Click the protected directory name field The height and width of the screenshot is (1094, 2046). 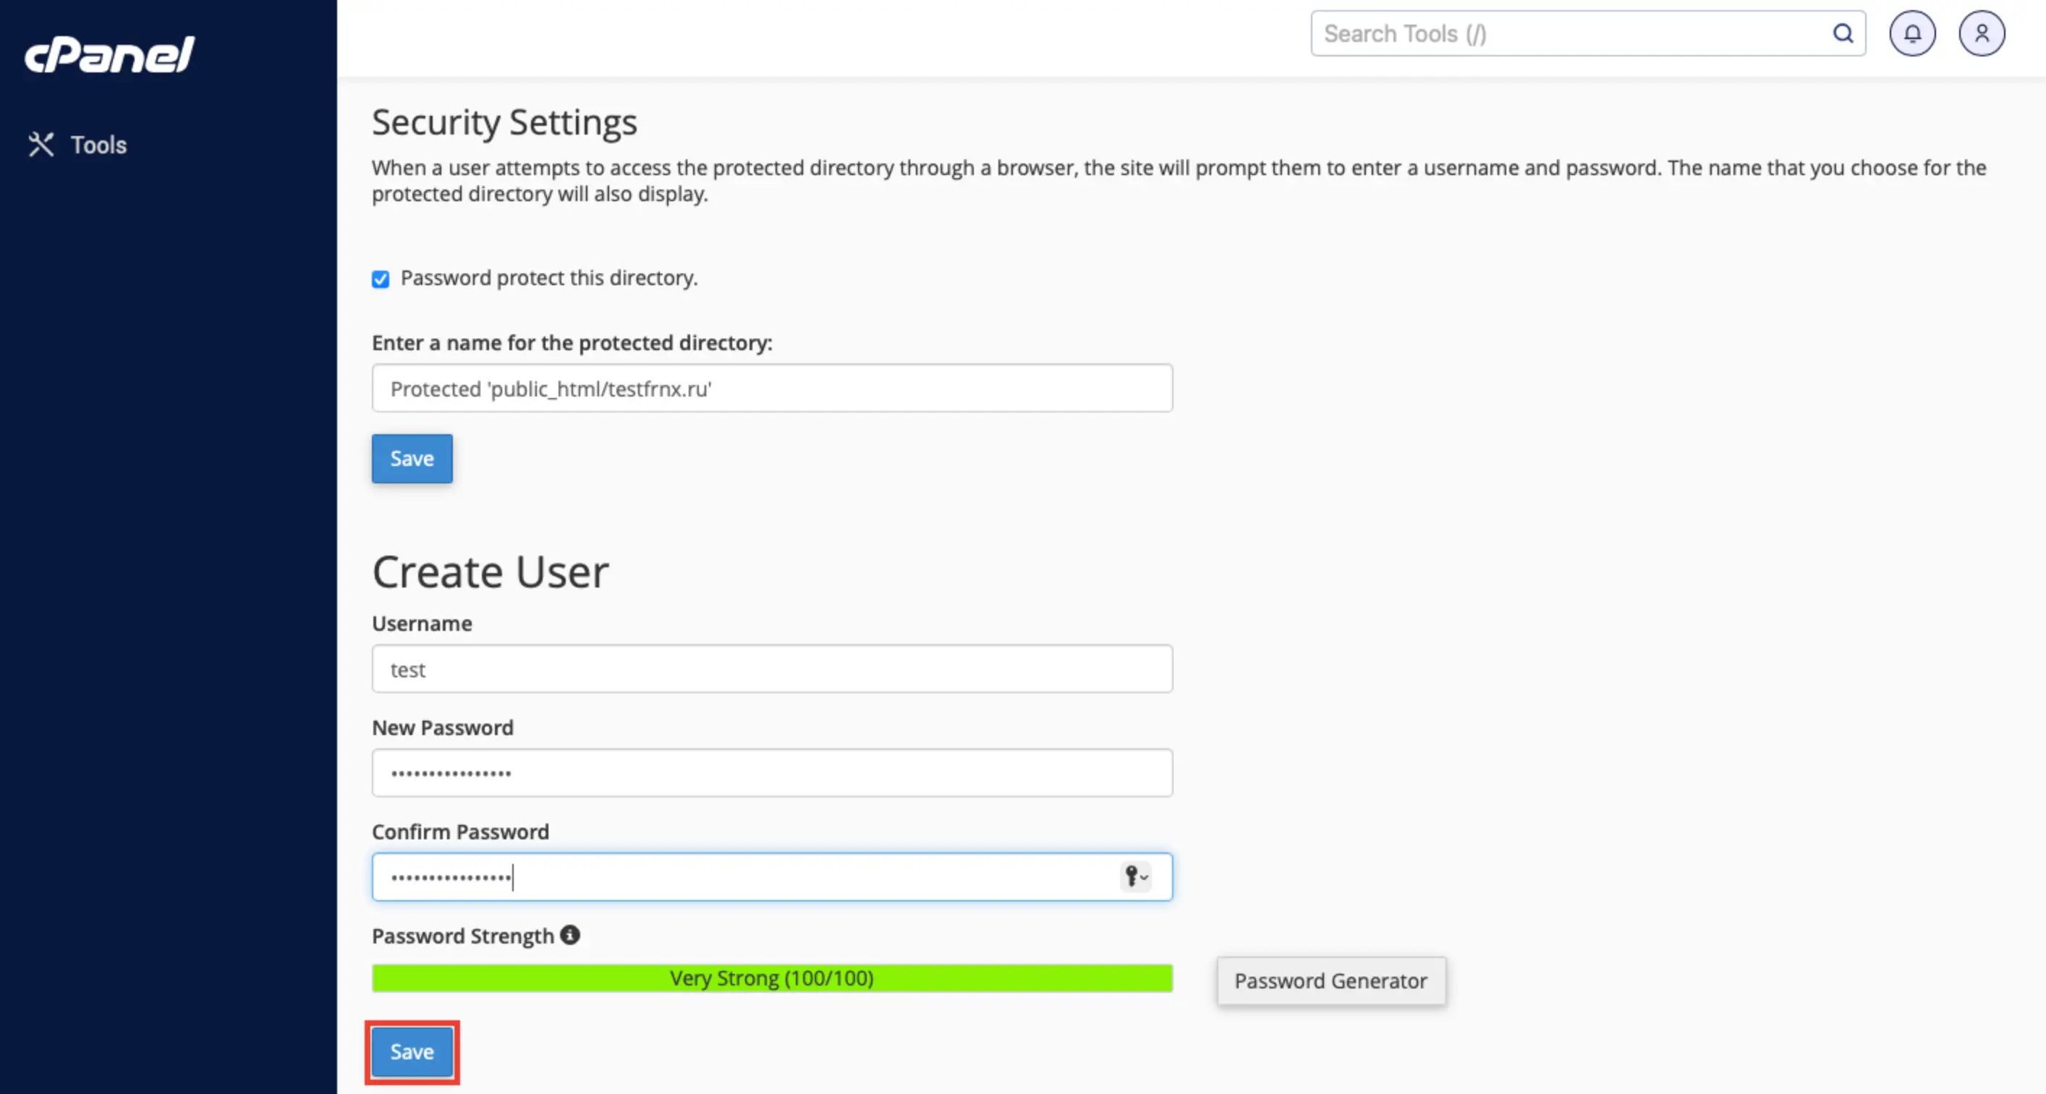(x=771, y=389)
